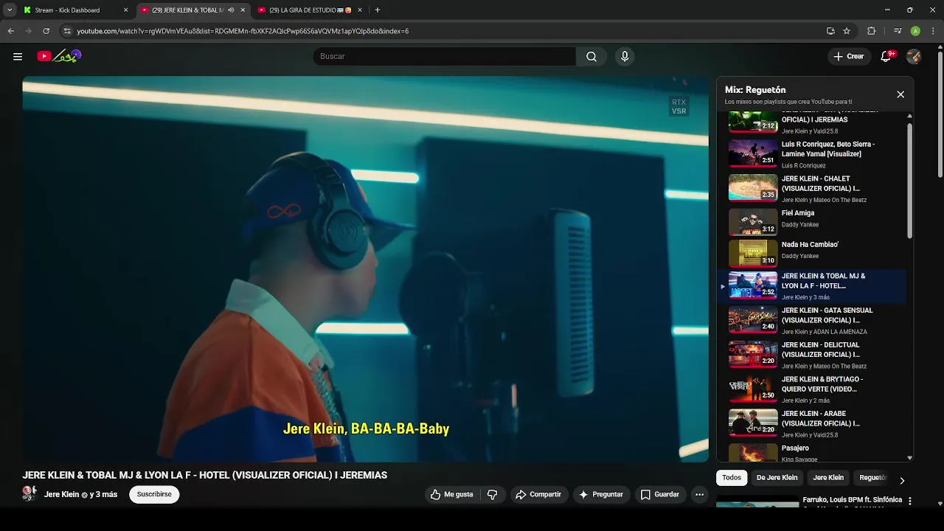This screenshot has height=531, width=944.
Task: Open options menu for Farruko video suggestion
Action: click(909, 501)
